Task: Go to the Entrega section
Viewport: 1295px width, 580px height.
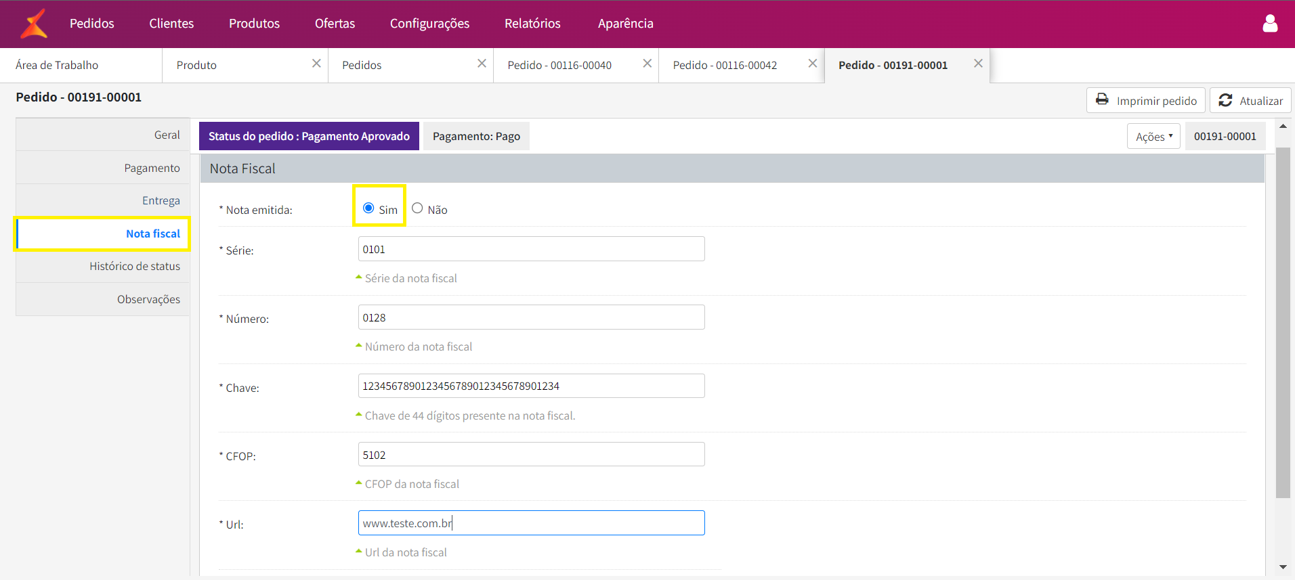Action: 103,200
